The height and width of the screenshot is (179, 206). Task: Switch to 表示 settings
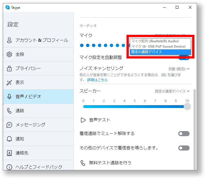coord(38,83)
